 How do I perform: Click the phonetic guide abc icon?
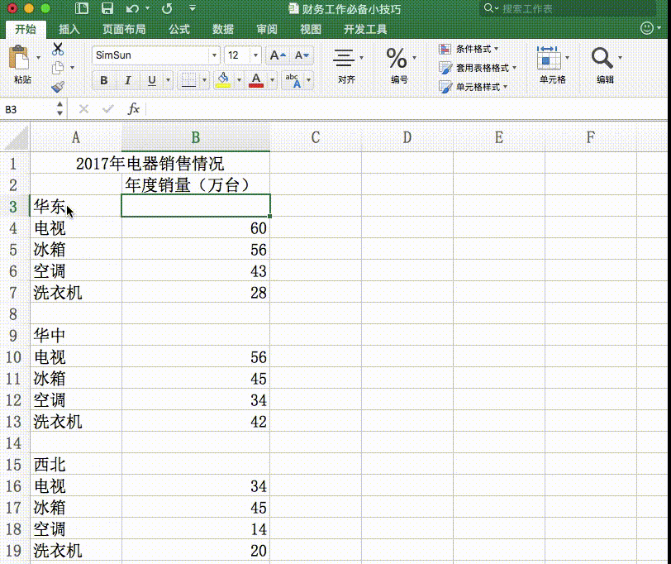294,80
